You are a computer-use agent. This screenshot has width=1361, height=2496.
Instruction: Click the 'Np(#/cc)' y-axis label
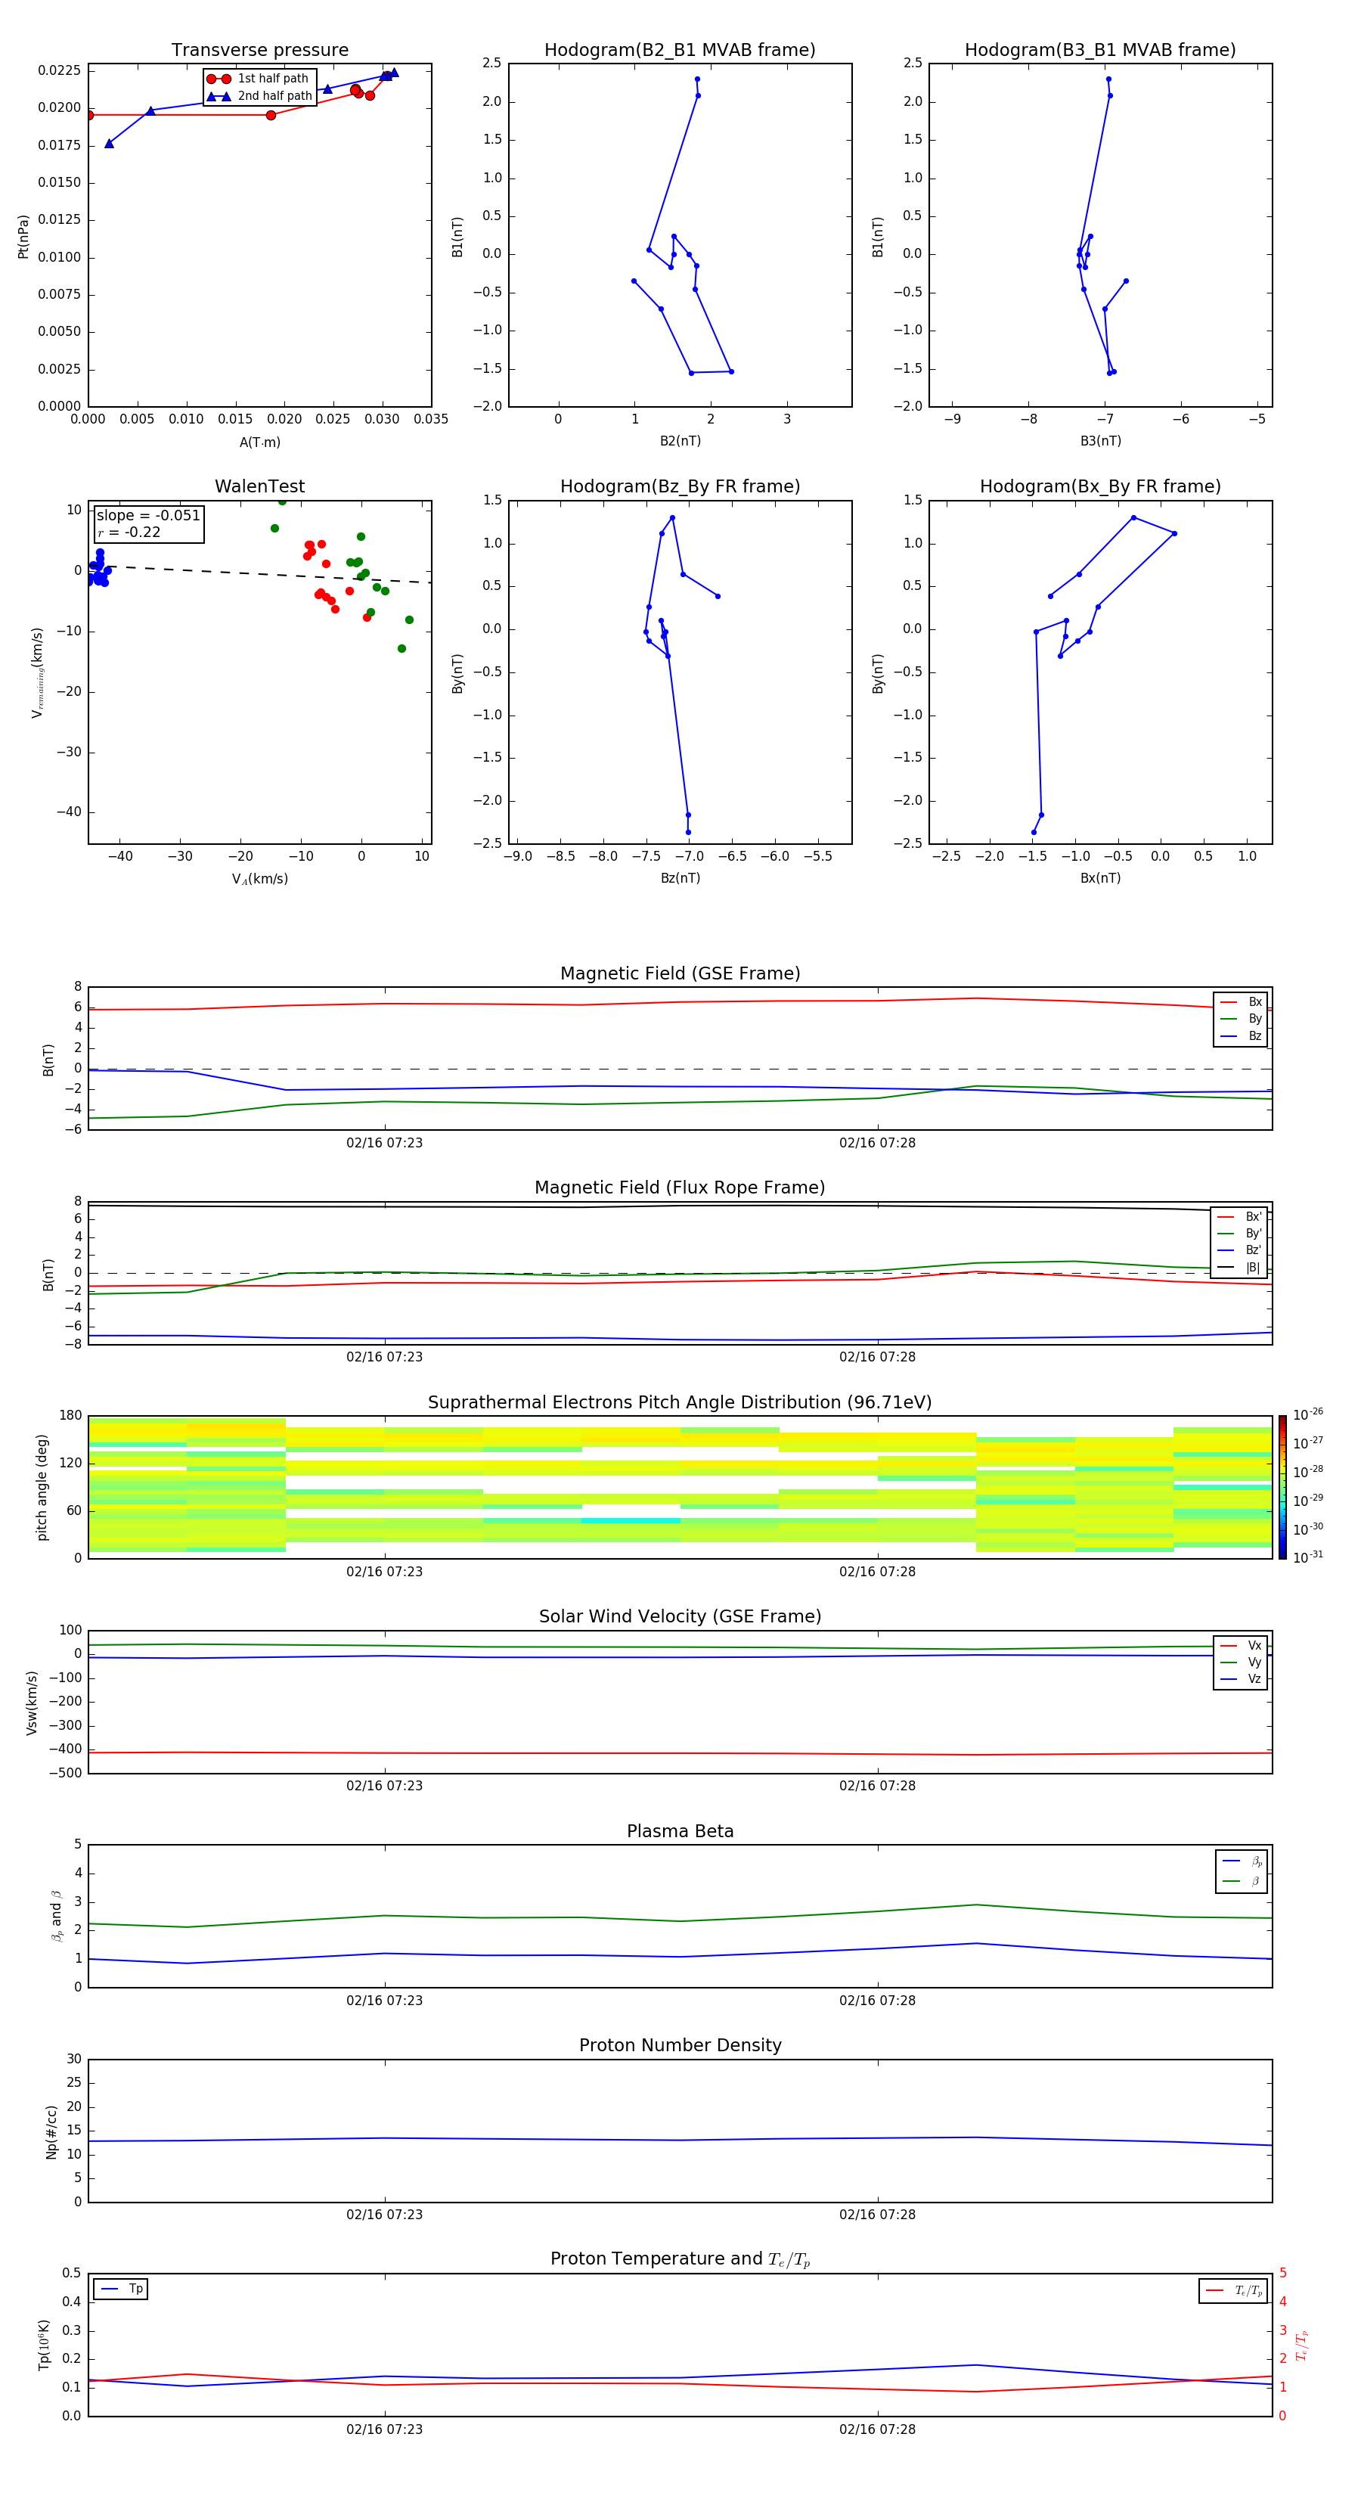pos(51,2133)
